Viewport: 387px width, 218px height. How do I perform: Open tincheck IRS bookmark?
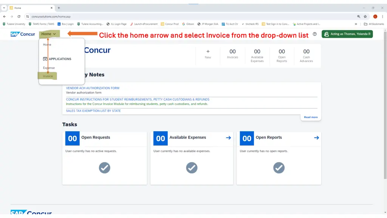(x=250, y=24)
